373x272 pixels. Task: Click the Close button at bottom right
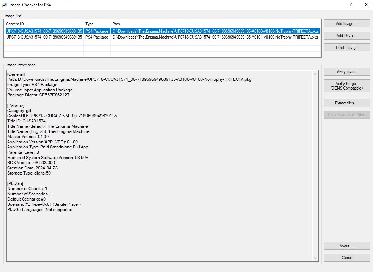pyautogui.click(x=347, y=258)
